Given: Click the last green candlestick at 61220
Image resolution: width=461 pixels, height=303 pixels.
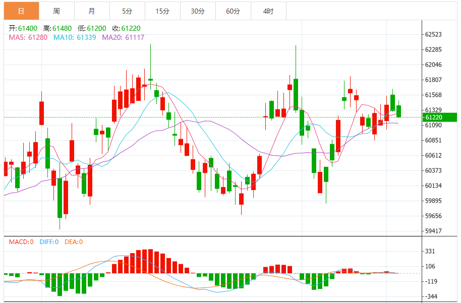Looking at the screenshot, I should (x=398, y=111).
